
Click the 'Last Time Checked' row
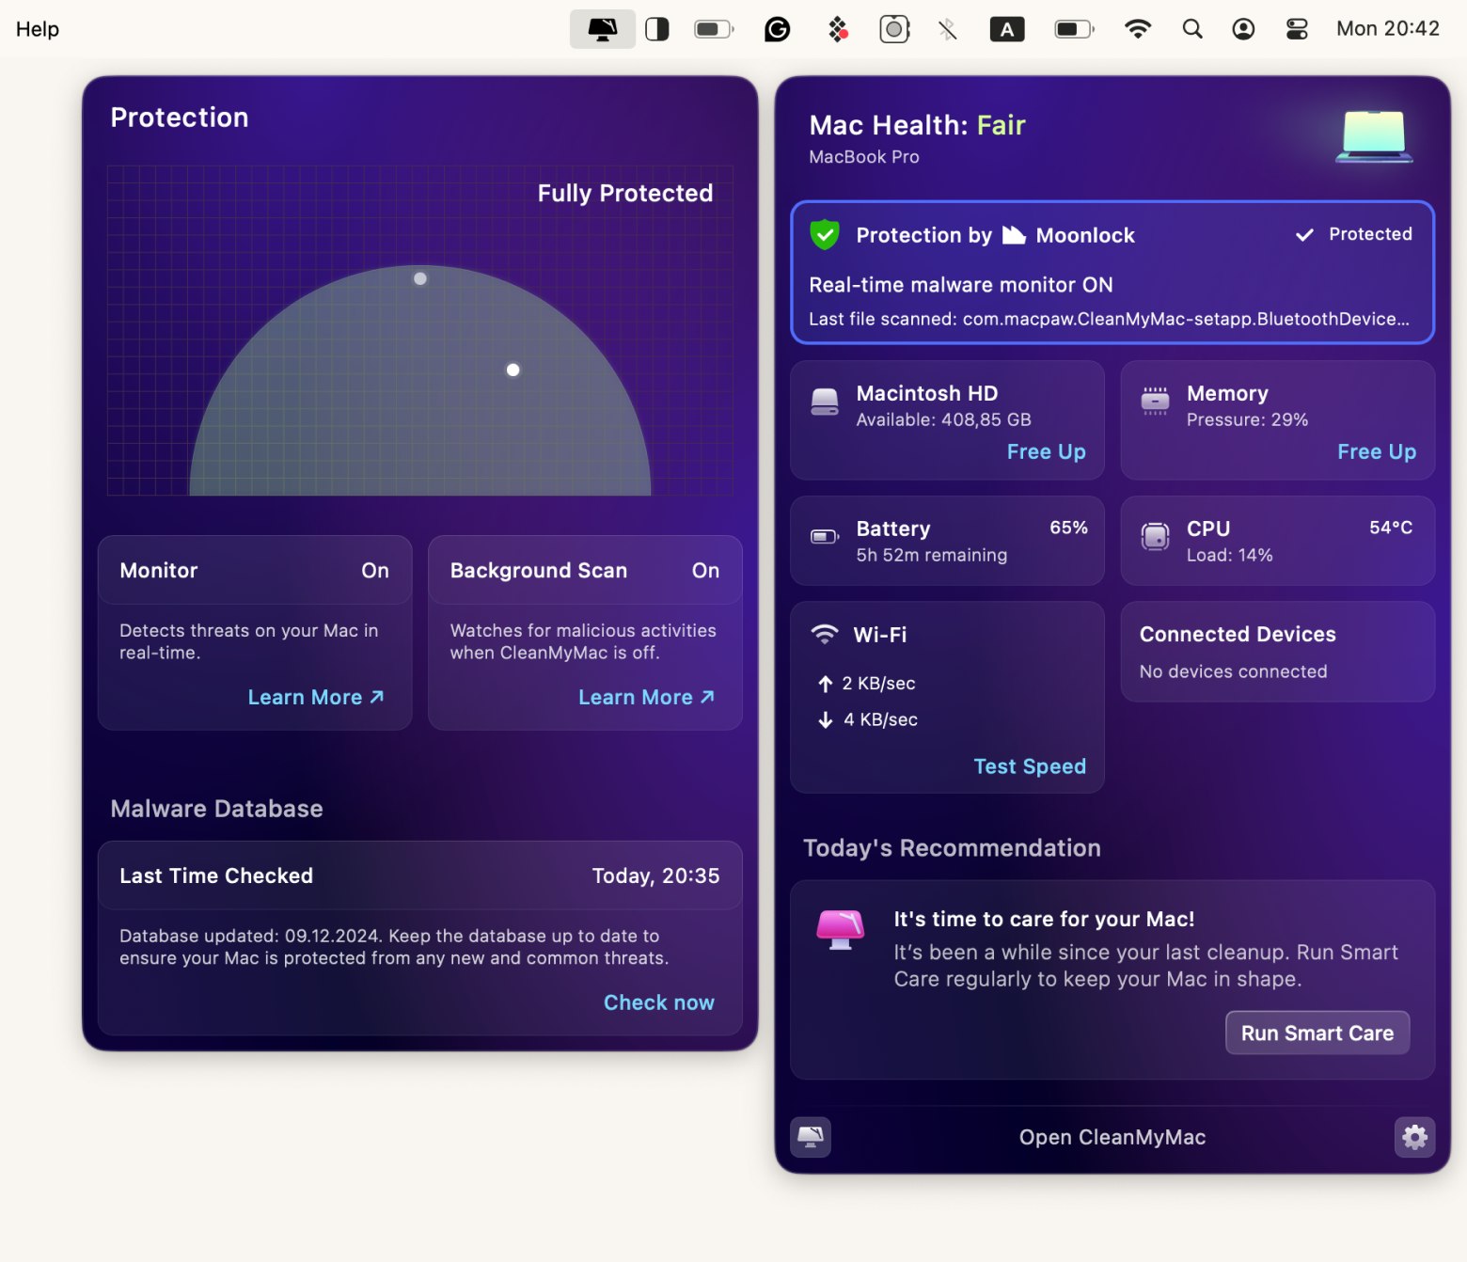(420, 876)
